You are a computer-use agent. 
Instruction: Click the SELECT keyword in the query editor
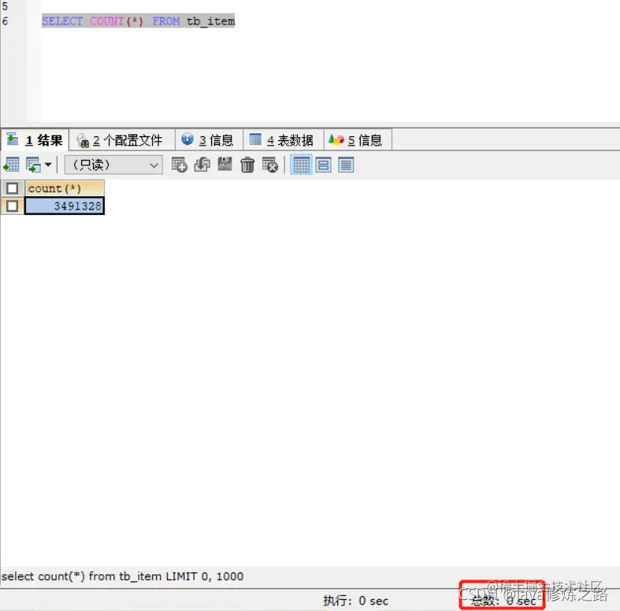pyautogui.click(x=62, y=21)
